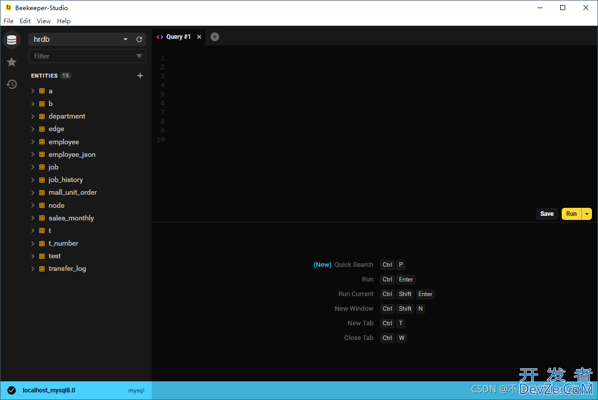Screen dimensions: 598x400
Task: Click the table icon for department
Action: point(42,116)
